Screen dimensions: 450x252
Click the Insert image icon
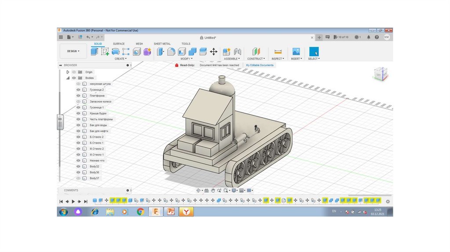pos(296,52)
